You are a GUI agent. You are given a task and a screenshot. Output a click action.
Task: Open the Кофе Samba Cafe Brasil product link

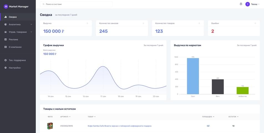(120, 126)
